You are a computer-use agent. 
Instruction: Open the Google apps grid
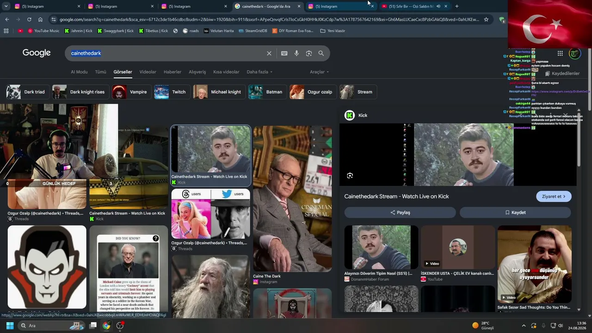click(560, 53)
